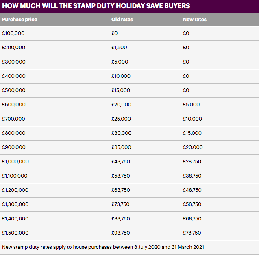Screen dimensions: 259x255
Task: Select the £43,750 old rate cell
Action: pos(121,161)
